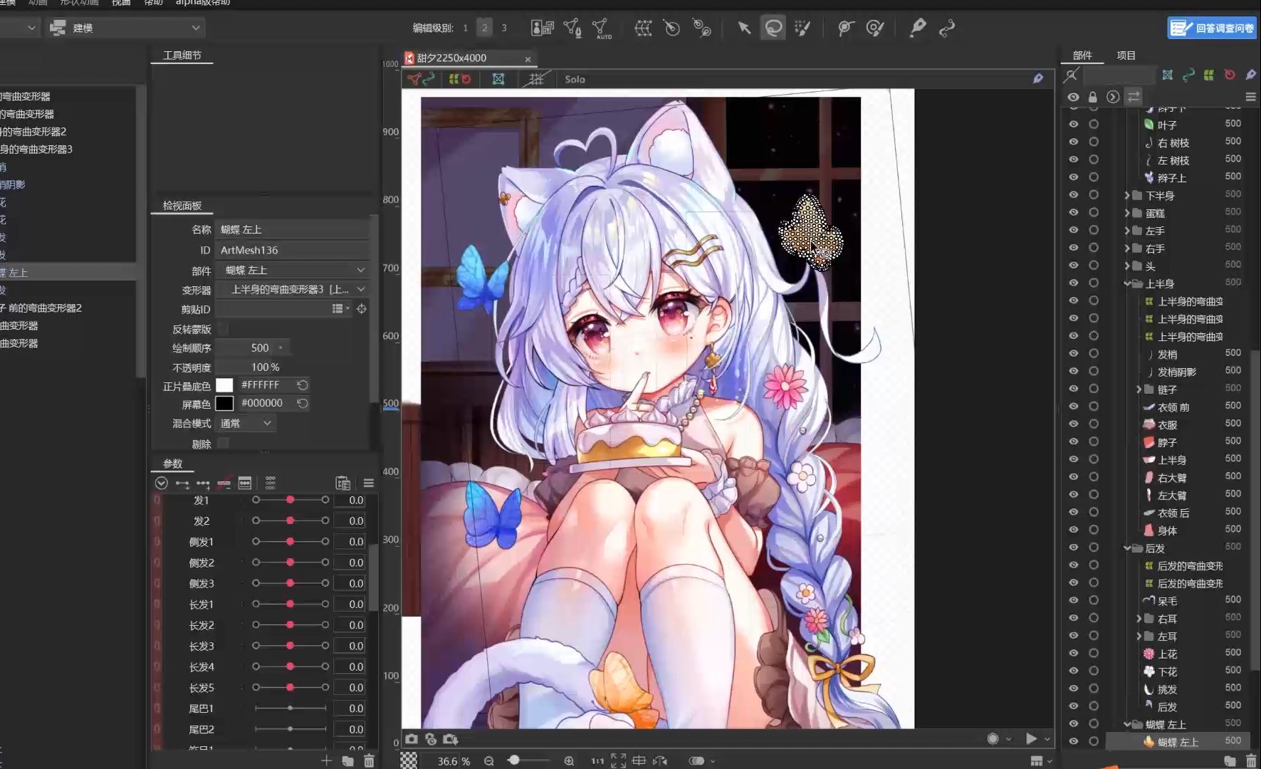This screenshot has width=1261, height=769.
Task: Open the Parts panel hamburger menu
Action: 1250,97
